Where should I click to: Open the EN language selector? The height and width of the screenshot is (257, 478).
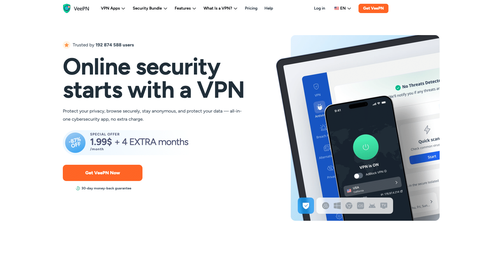coord(343,8)
